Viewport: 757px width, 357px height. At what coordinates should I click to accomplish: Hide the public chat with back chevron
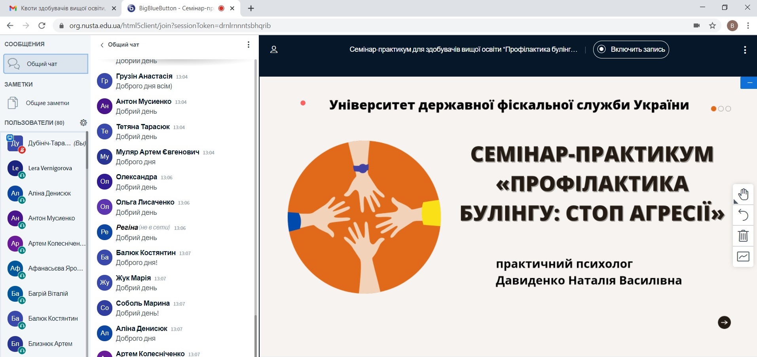click(102, 45)
